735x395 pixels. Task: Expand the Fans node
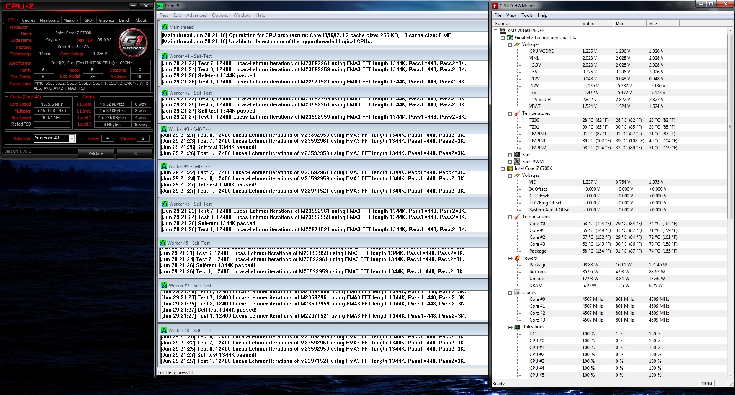coord(510,155)
